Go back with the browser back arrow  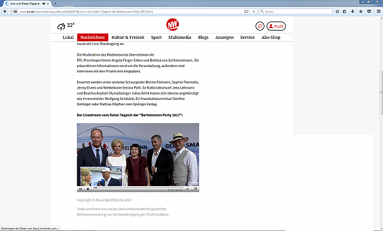pyautogui.click(x=5, y=11)
